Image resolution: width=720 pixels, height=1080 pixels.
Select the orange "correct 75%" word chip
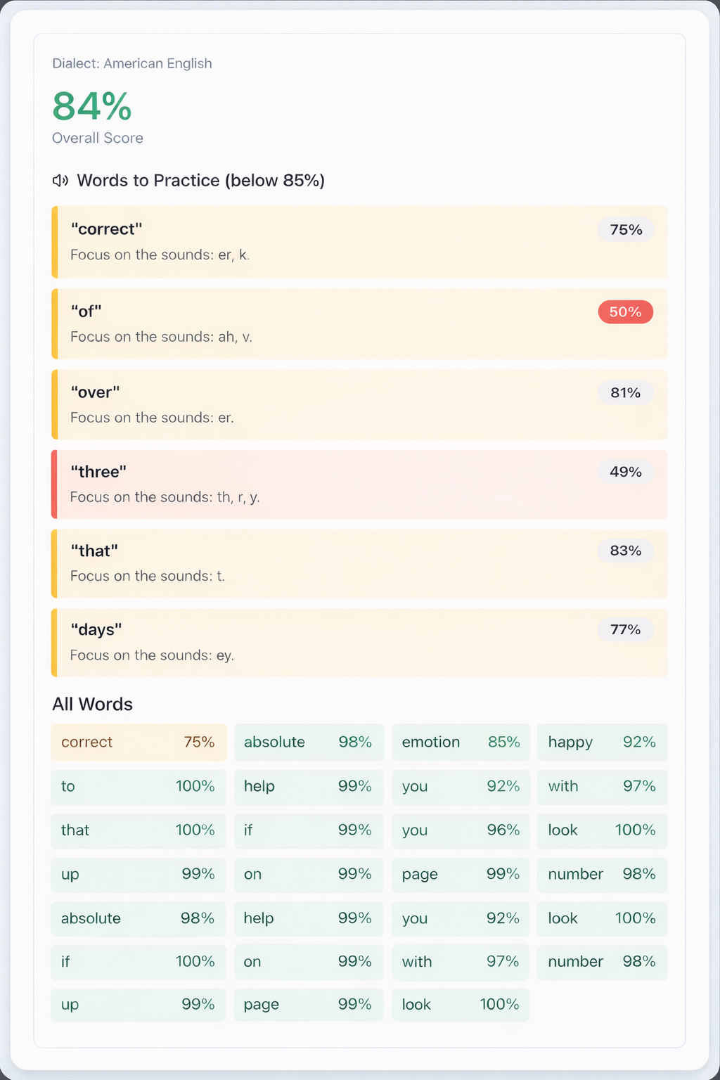pos(139,742)
